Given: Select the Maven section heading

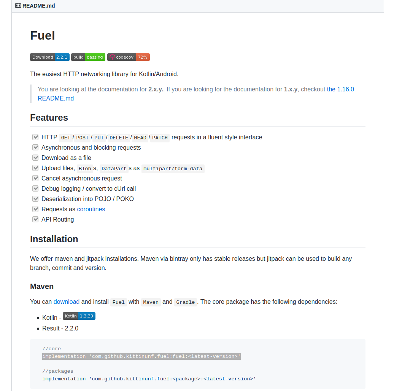Looking at the screenshot, I should click(x=42, y=286).
